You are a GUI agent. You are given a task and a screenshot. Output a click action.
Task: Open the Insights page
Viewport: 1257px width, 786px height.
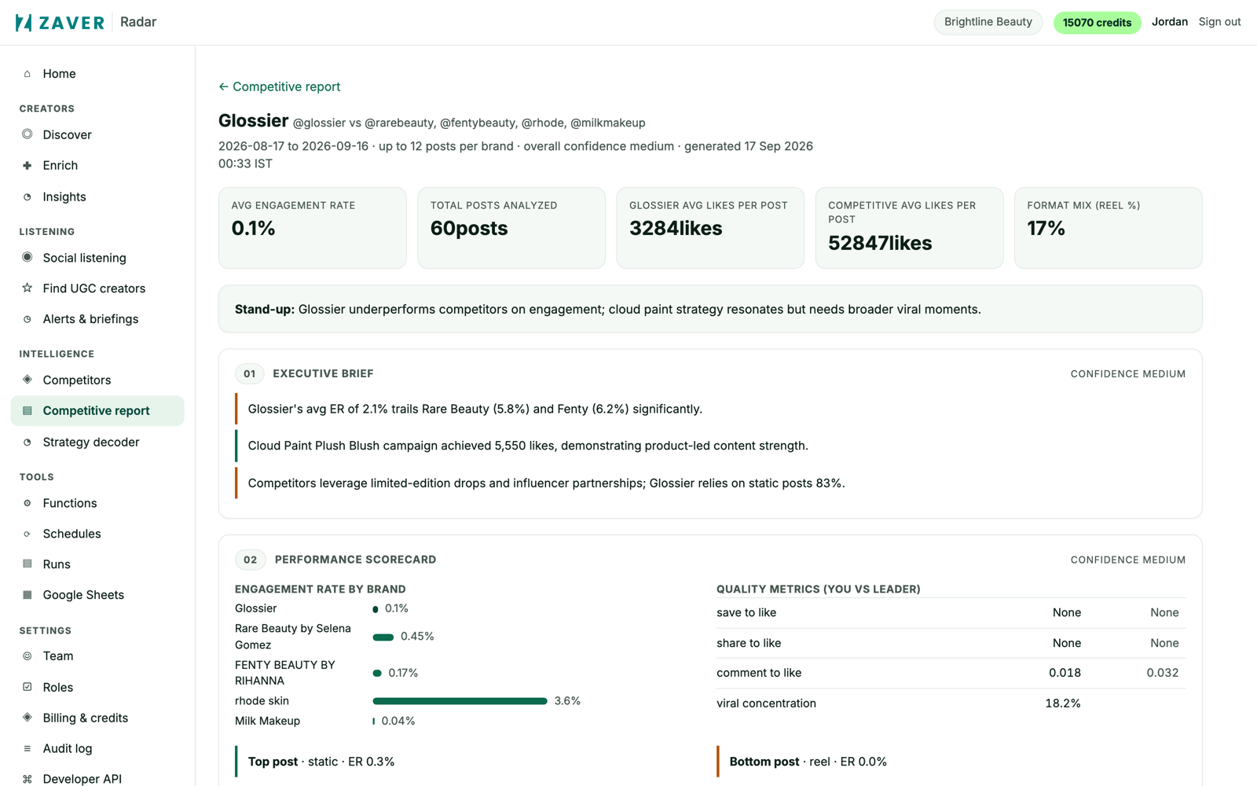[x=97, y=197]
